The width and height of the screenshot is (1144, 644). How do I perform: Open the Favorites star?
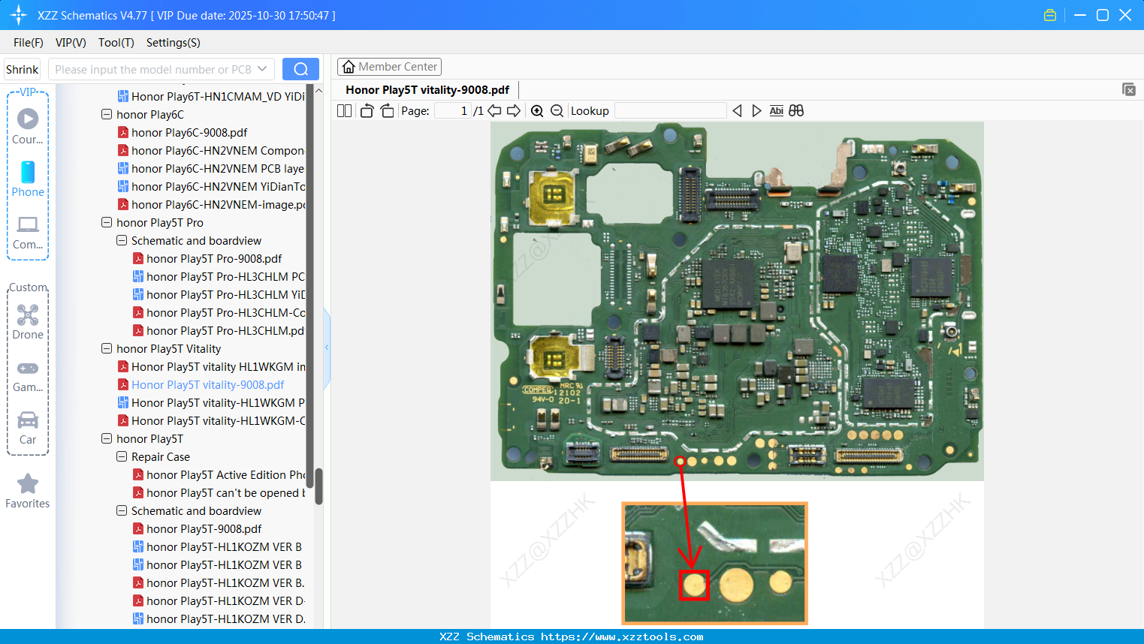(x=28, y=491)
